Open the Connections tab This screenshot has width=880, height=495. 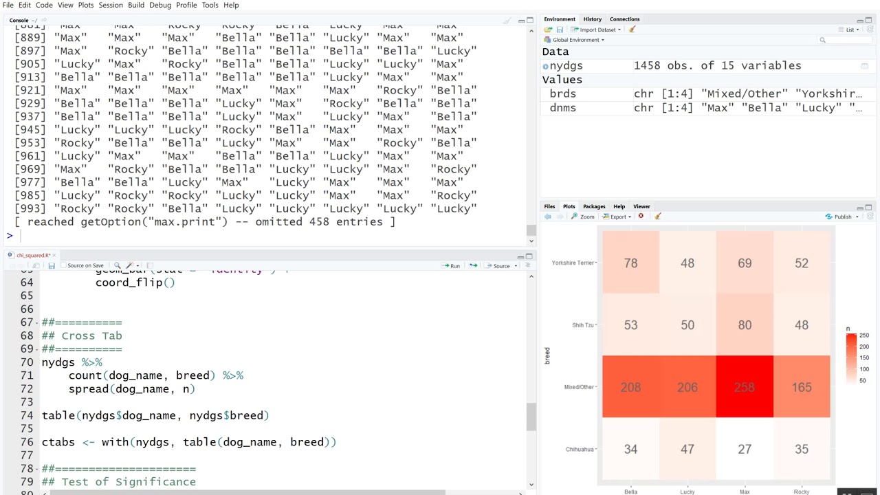click(x=624, y=19)
